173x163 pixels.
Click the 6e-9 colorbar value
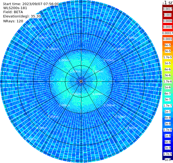[x=168, y=142]
